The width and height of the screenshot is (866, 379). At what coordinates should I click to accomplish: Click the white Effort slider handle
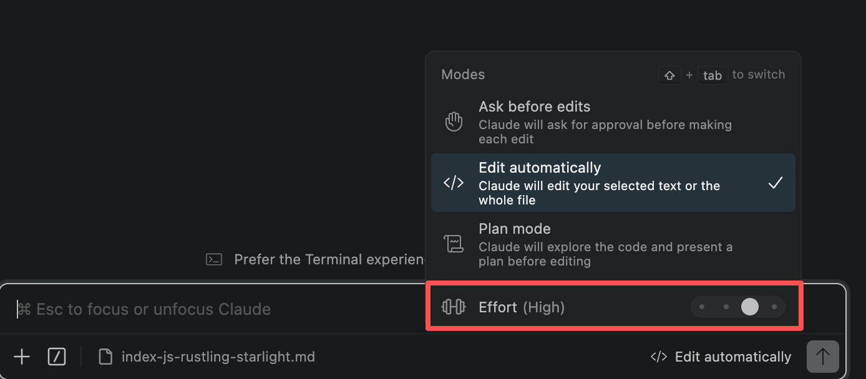click(x=749, y=307)
